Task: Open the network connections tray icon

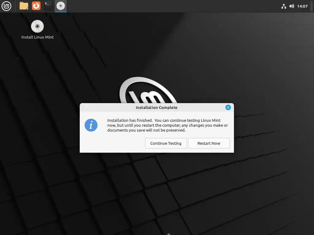Action: tap(284, 6)
